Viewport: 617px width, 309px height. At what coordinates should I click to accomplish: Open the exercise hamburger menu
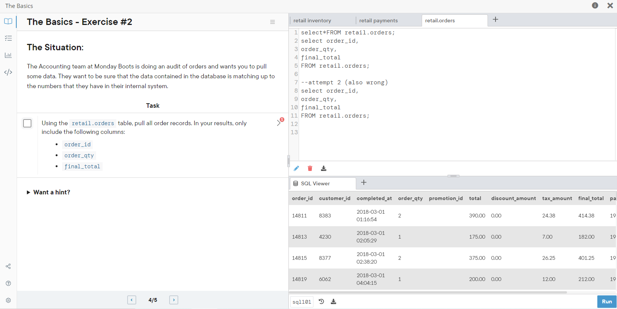click(273, 22)
